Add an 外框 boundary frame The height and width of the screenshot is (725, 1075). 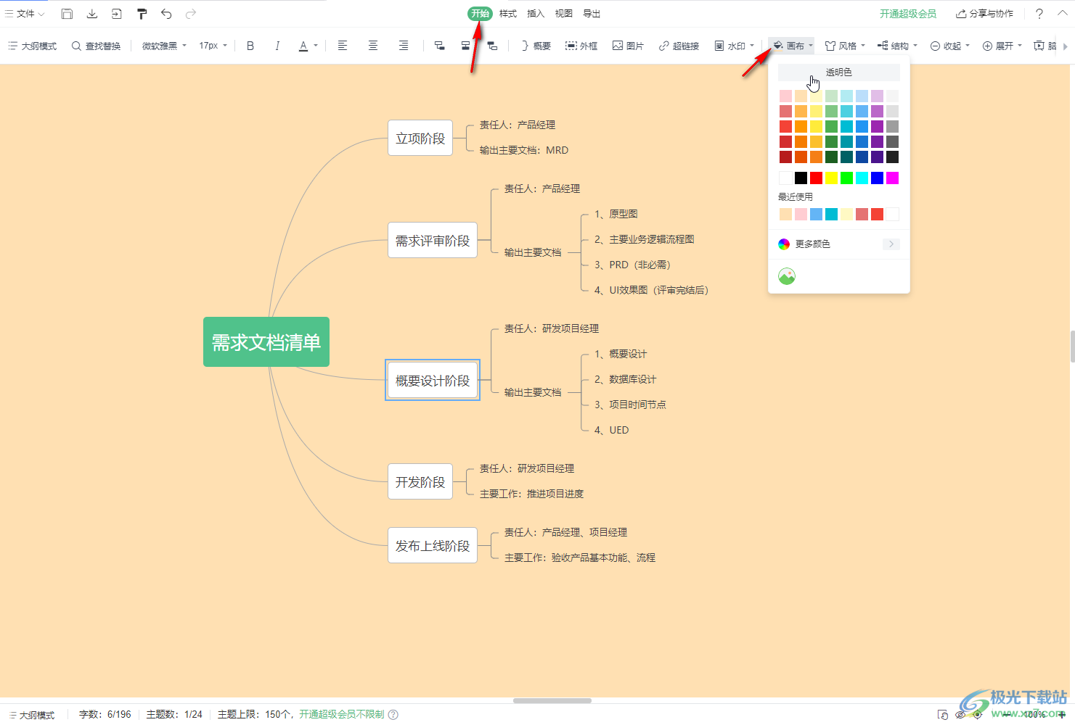click(x=581, y=46)
